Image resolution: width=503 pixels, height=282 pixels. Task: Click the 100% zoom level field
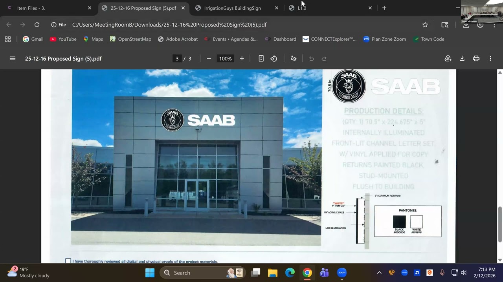[225, 58]
